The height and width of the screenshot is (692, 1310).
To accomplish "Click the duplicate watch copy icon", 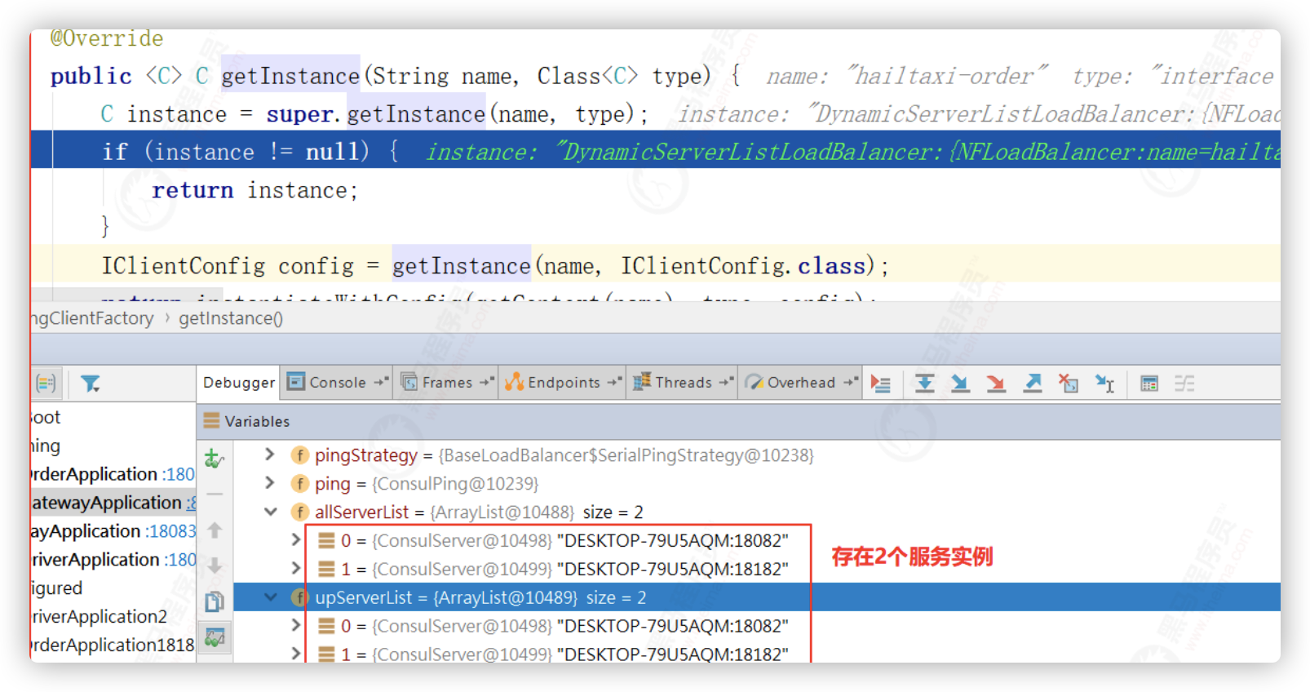I will coord(215,601).
